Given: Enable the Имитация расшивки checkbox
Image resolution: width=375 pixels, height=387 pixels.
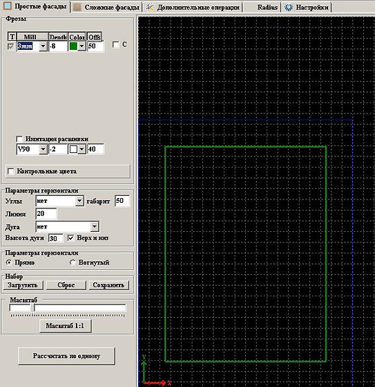Looking at the screenshot, I should coord(19,138).
